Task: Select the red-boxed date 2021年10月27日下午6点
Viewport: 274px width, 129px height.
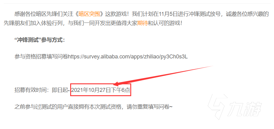Action: click(101, 90)
